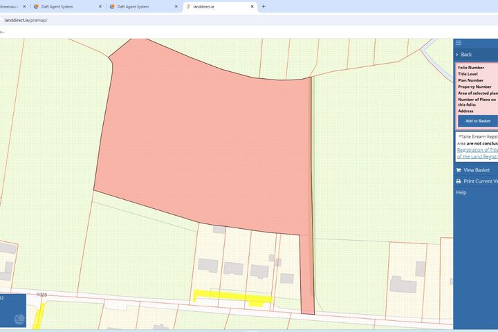Go Back in the sidebar panel
This screenshot has height=332, width=498.
coord(466,55)
